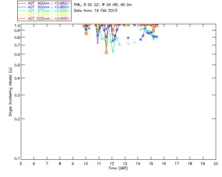This screenshot has height=177, width=222.
Task: Click the y-axis tick label '0.3'
Action: [x=17, y=95]
